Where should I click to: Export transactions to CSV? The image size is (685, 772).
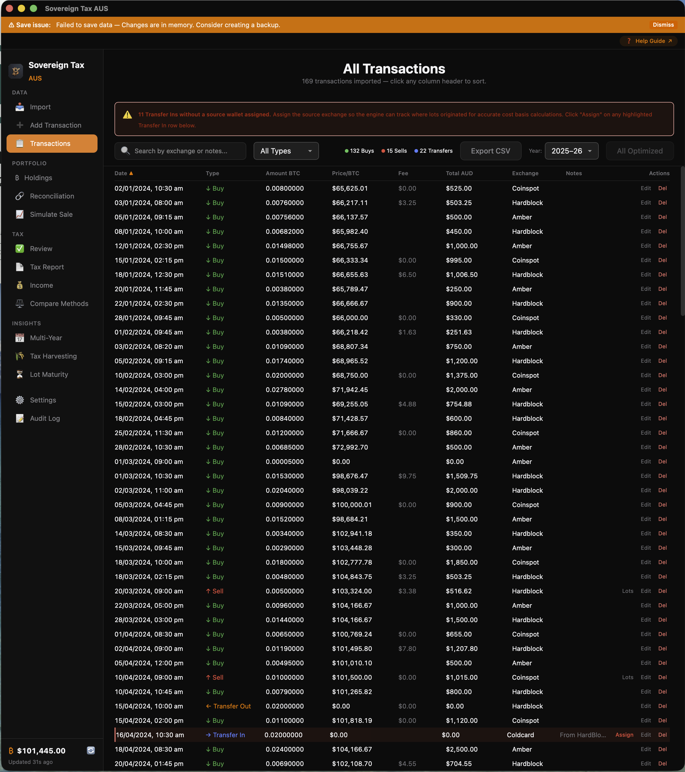[490, 151]
